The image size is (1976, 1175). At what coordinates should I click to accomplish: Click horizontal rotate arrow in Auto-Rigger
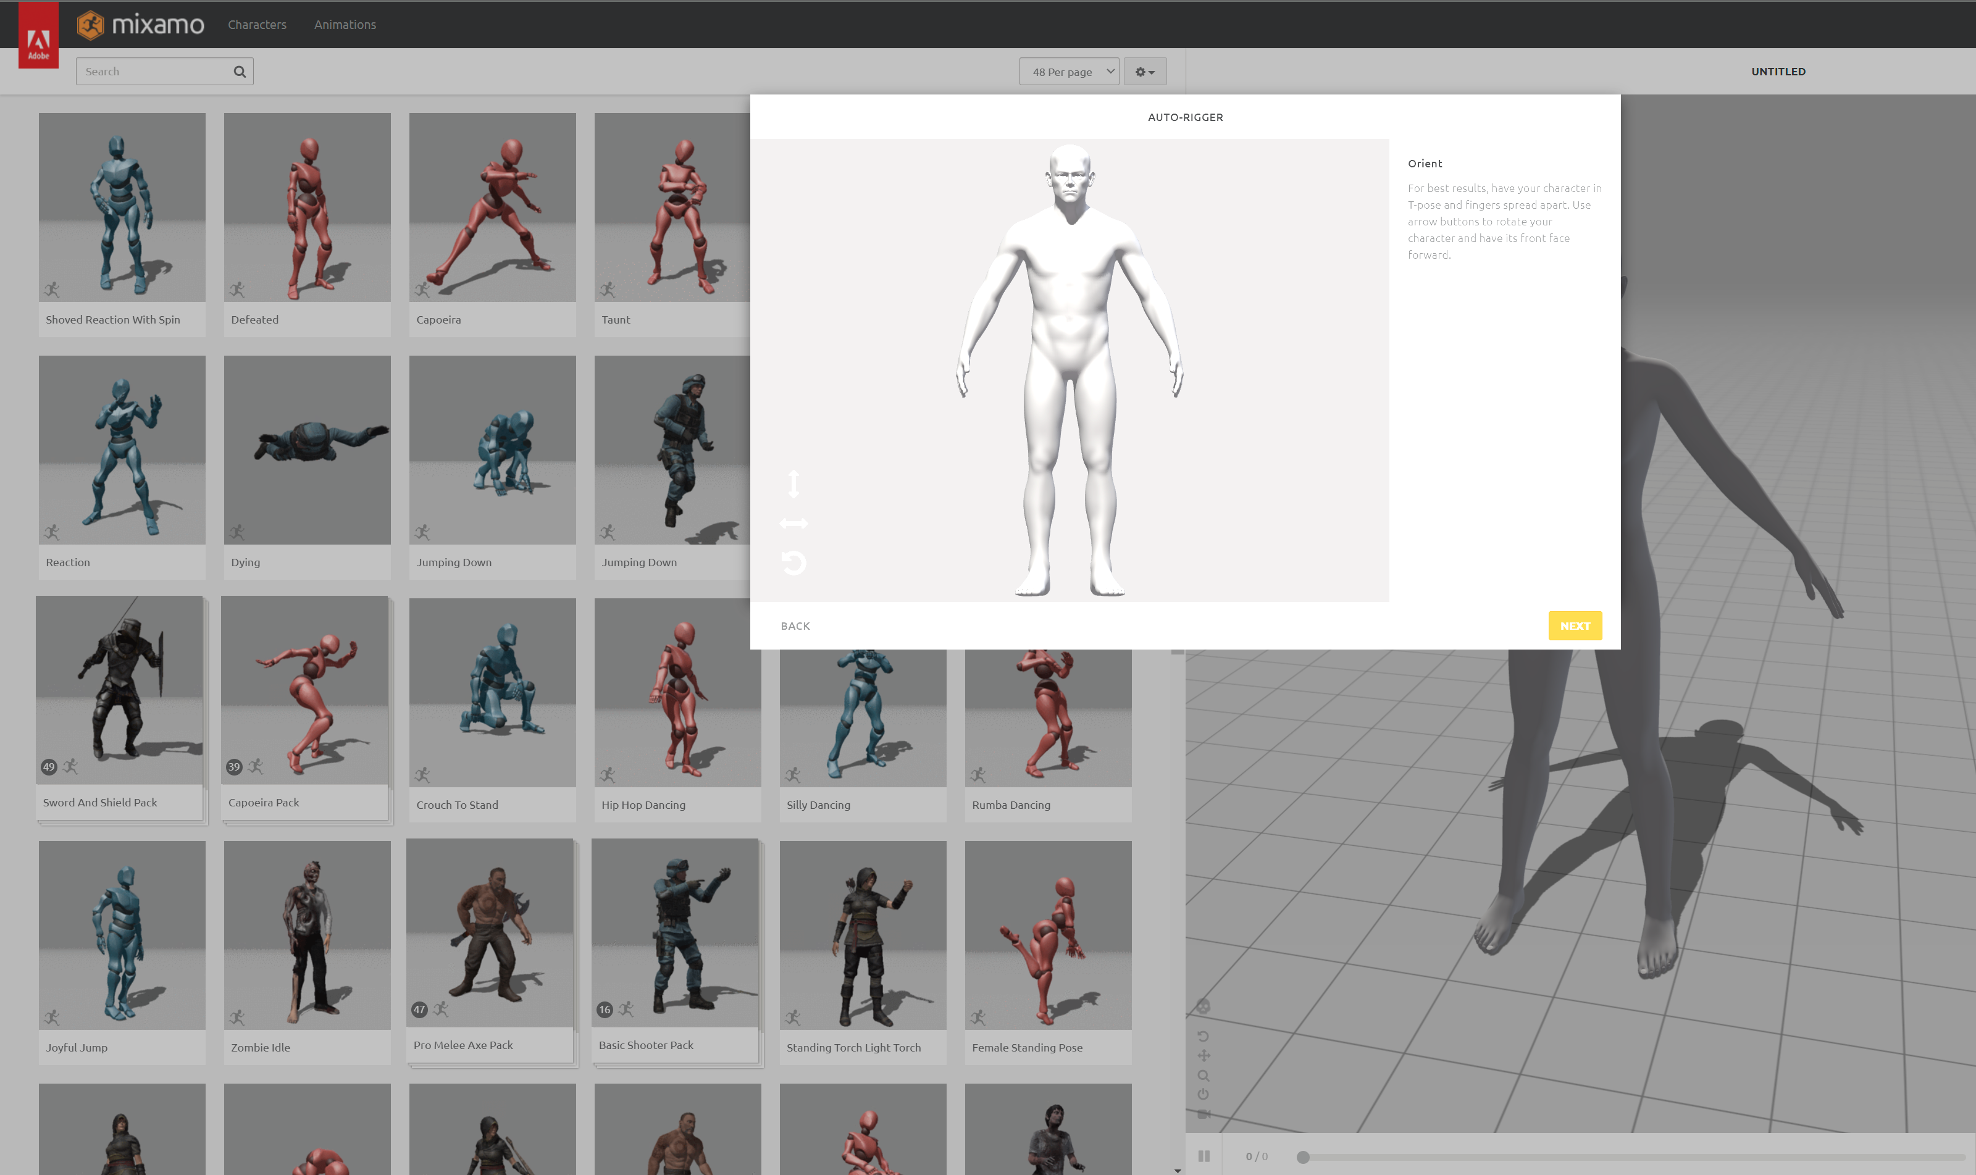pyautogui.click(x=793, y=524)
